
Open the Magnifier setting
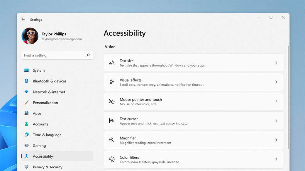click(193, 140)
